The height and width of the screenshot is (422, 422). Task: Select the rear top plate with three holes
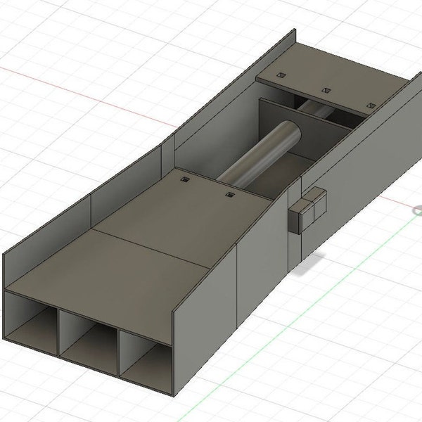pos(333,79)
